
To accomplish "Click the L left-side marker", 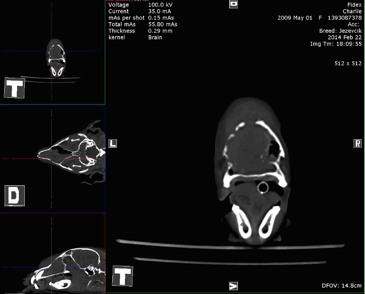I will point(113,143).
